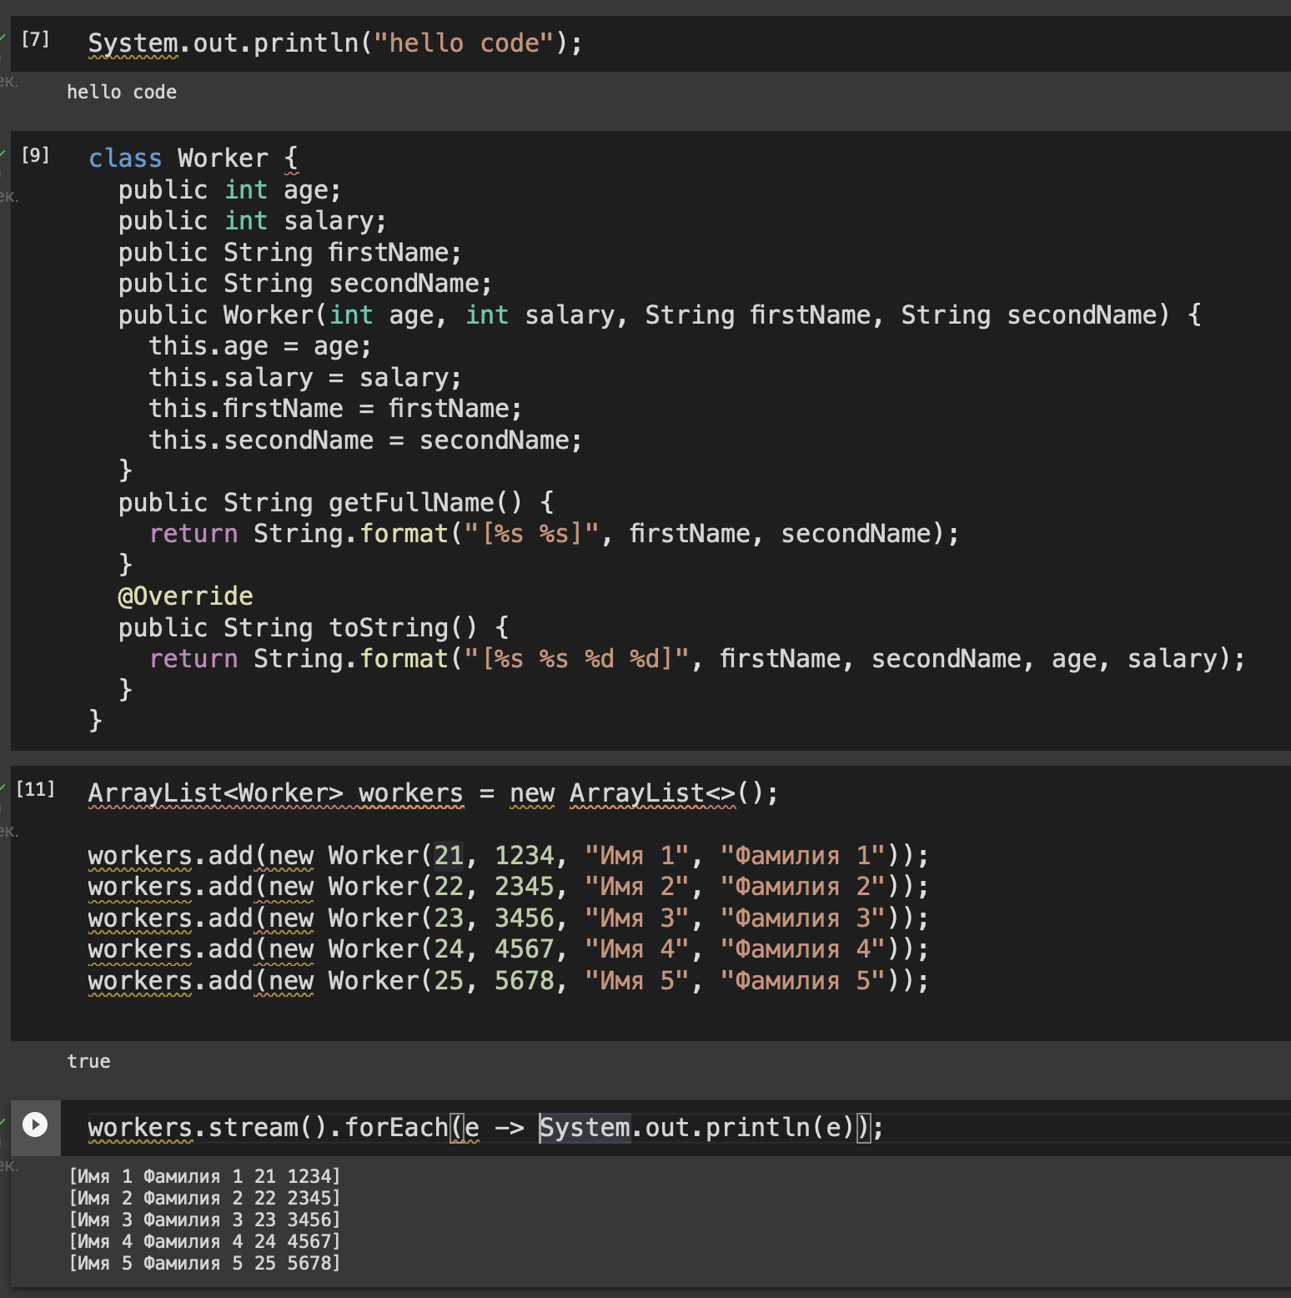Run the workers.stream() cell with play button
This screenshot has height=1298, width=1291.
(x=35, y=1124)
